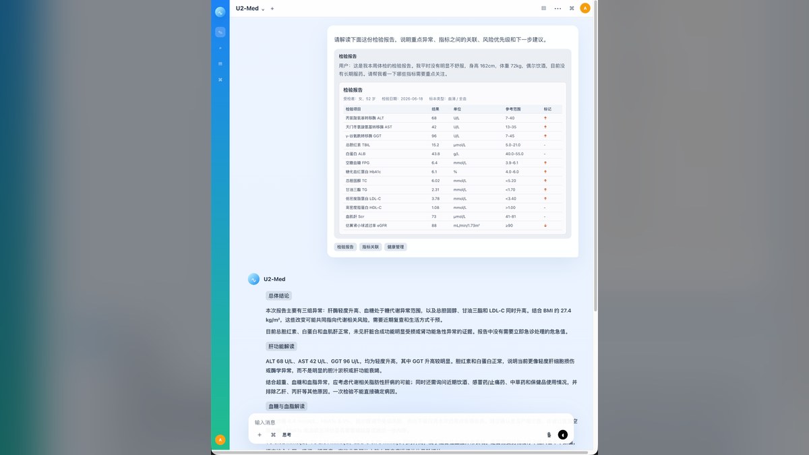809x455 pixels.
Task: Click the 糖化血红蛋白 HbA1c row
Action: 452,172
